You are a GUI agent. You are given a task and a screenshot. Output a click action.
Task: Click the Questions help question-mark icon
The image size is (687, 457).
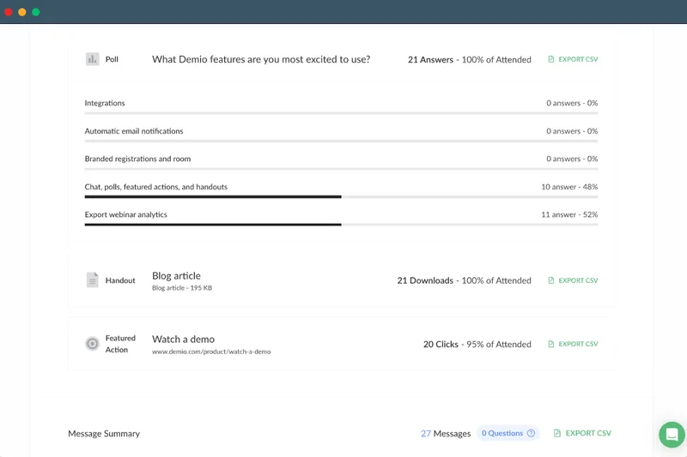[x=531, y=434]
